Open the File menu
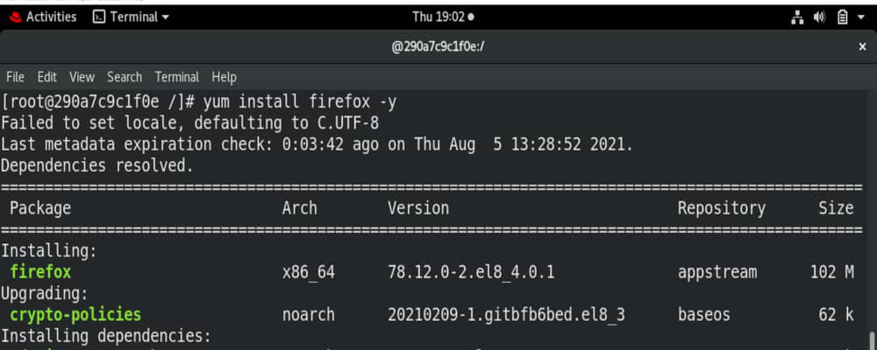Image resolution: width=877 pixels, height=350 pixels. [x=15, y=77]
